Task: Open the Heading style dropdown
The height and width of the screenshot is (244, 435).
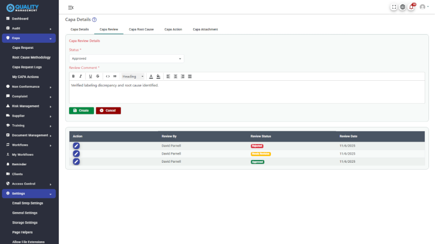Action: point(133,76)
